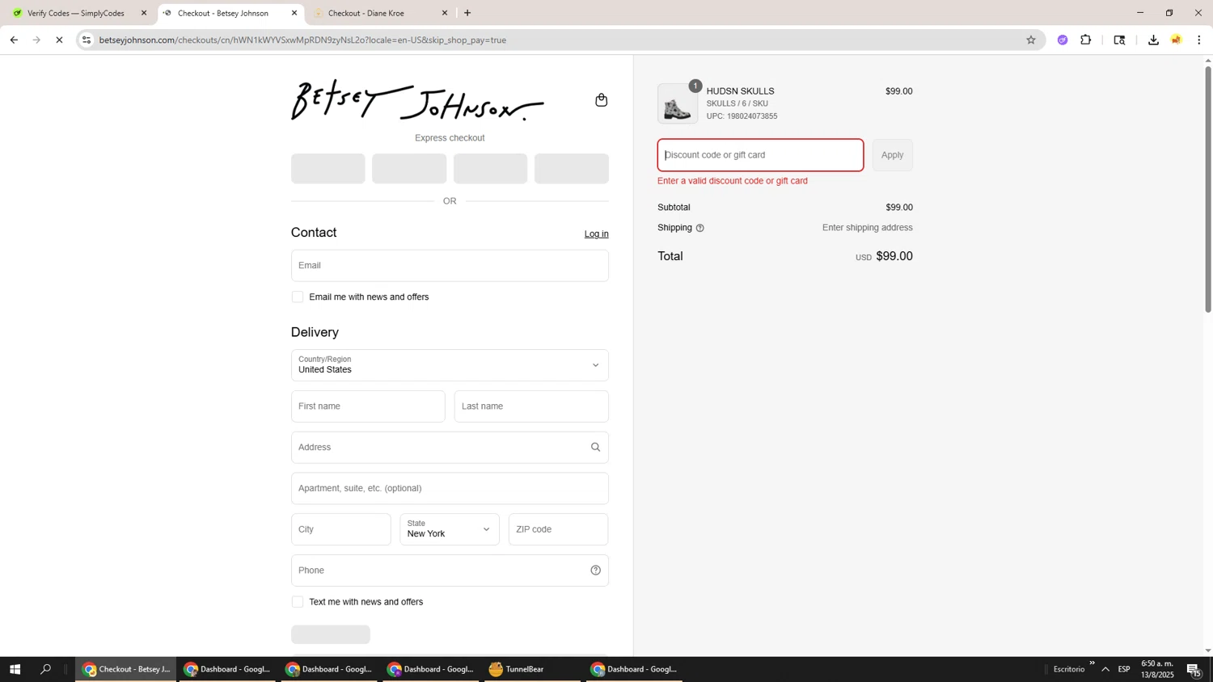Image resolution: width=1213 pixels, height=682 pixels.
Task: Expand the Country/Region dropdown
Action: pos(450,365)
